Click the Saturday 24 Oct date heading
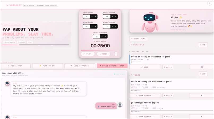Screen dimensions: 214x119 coord(139,52)
